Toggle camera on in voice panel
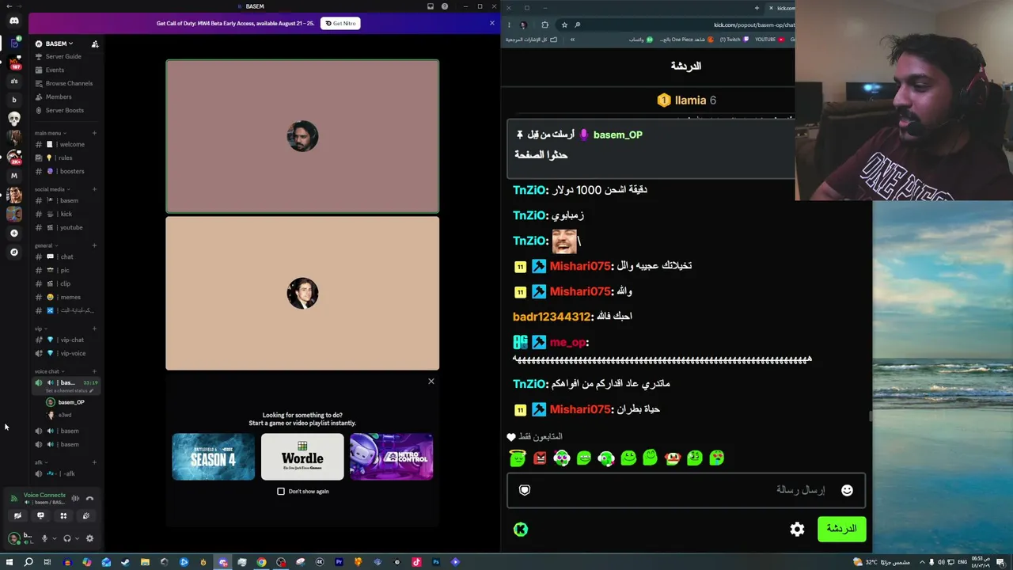 click(17, 515)
